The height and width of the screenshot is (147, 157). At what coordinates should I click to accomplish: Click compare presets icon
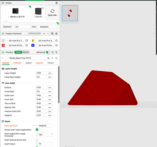pyautogui.click(x=56, y=52)
